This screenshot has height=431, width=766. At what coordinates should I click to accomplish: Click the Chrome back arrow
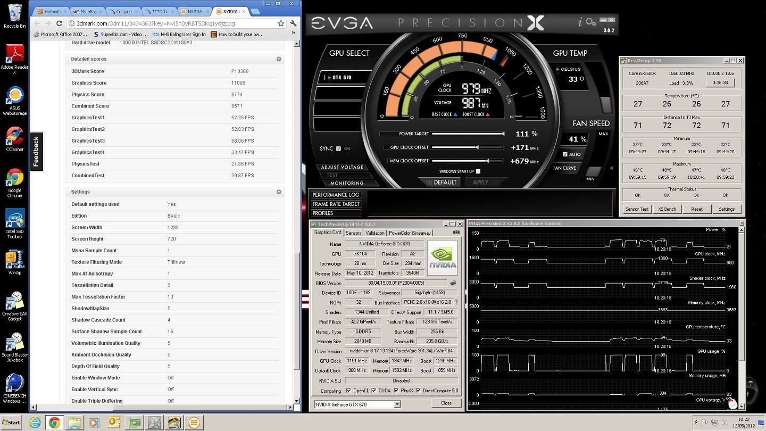[37, 23]
